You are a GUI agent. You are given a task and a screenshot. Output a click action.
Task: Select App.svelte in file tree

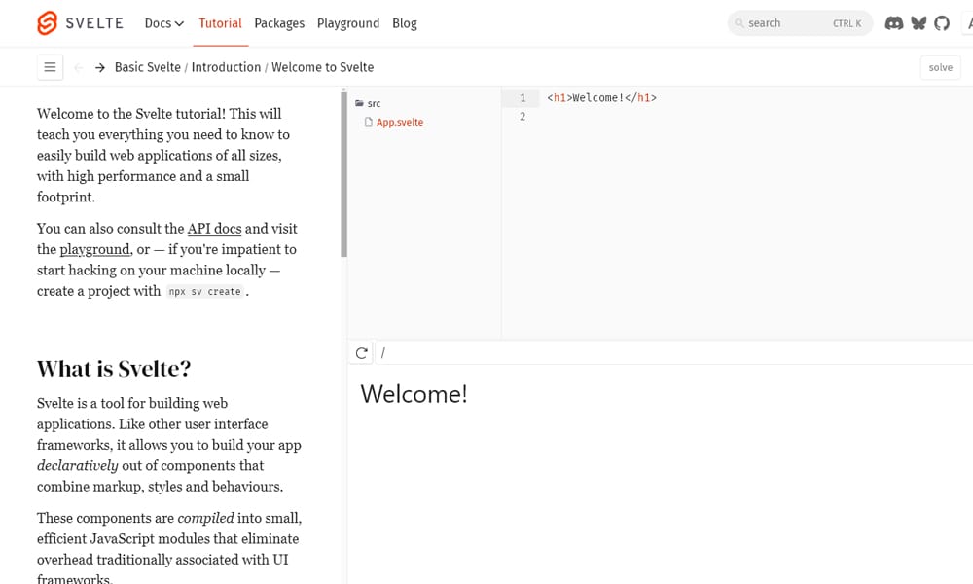[x=400, y=122]
